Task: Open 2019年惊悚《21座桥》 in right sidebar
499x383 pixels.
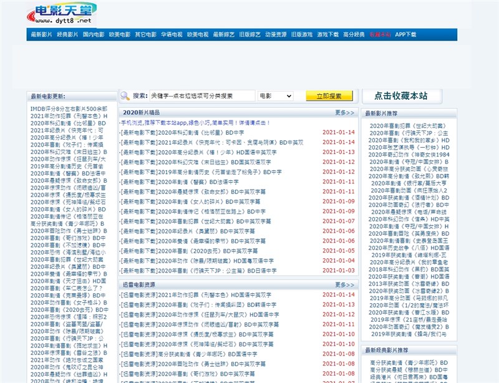Action: [409, 319]
